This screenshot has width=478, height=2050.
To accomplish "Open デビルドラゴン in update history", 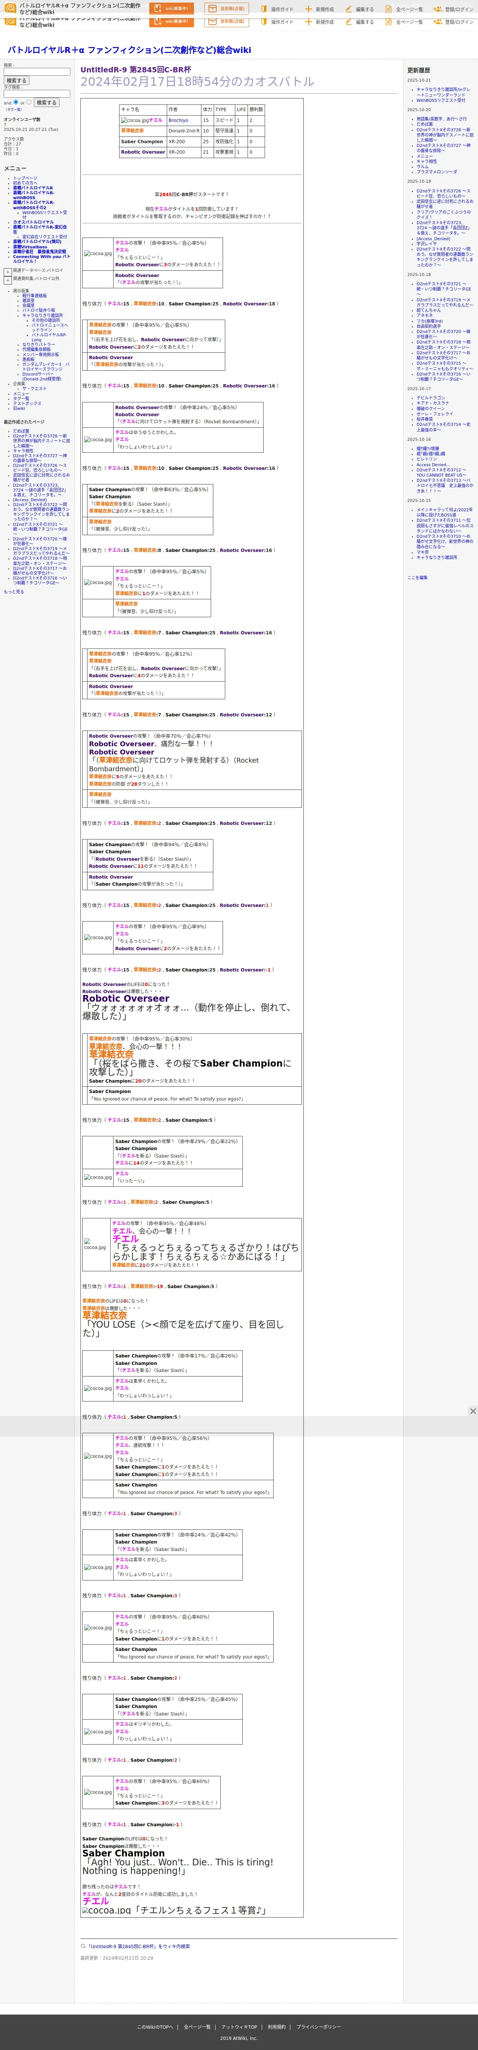I will pyautogui.click(x=431, y=398).
